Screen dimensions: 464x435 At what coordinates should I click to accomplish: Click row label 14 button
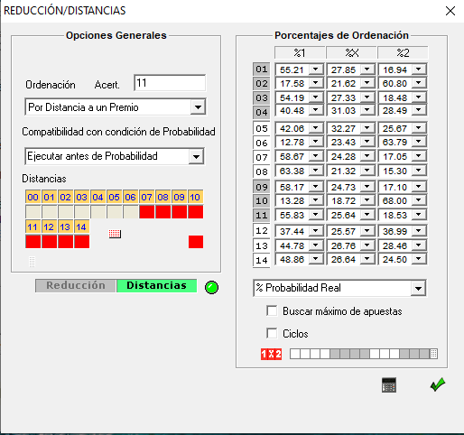262,260
